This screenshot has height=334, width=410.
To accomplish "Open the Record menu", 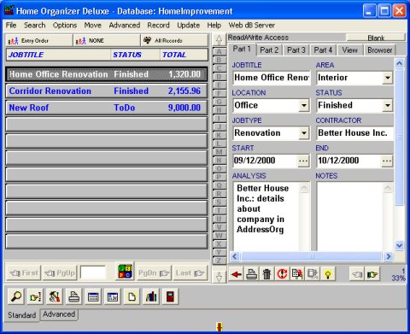I will (158, 25).
